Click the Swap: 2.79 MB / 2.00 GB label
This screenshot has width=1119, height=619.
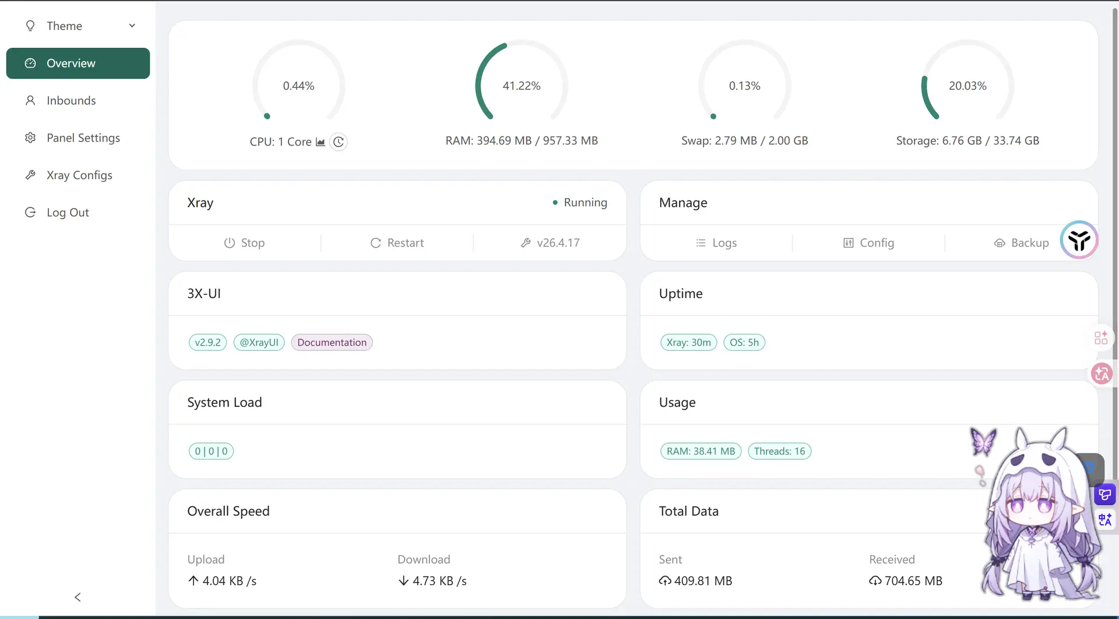tap(745, 140)
